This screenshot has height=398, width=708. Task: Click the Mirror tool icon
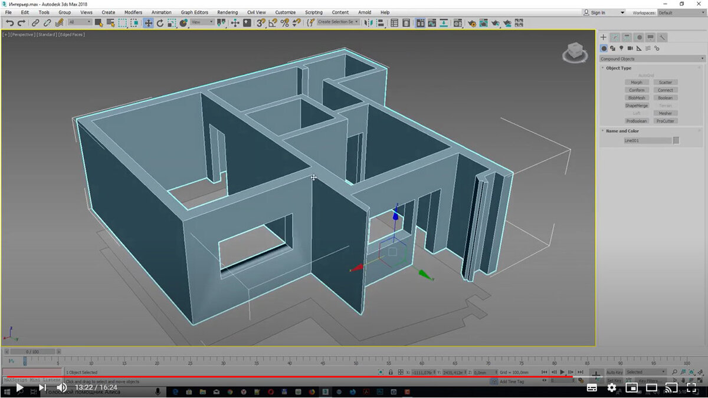coord(368,23)
